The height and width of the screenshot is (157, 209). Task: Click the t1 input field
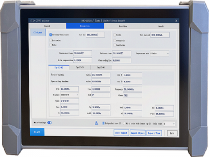[69, 113]
